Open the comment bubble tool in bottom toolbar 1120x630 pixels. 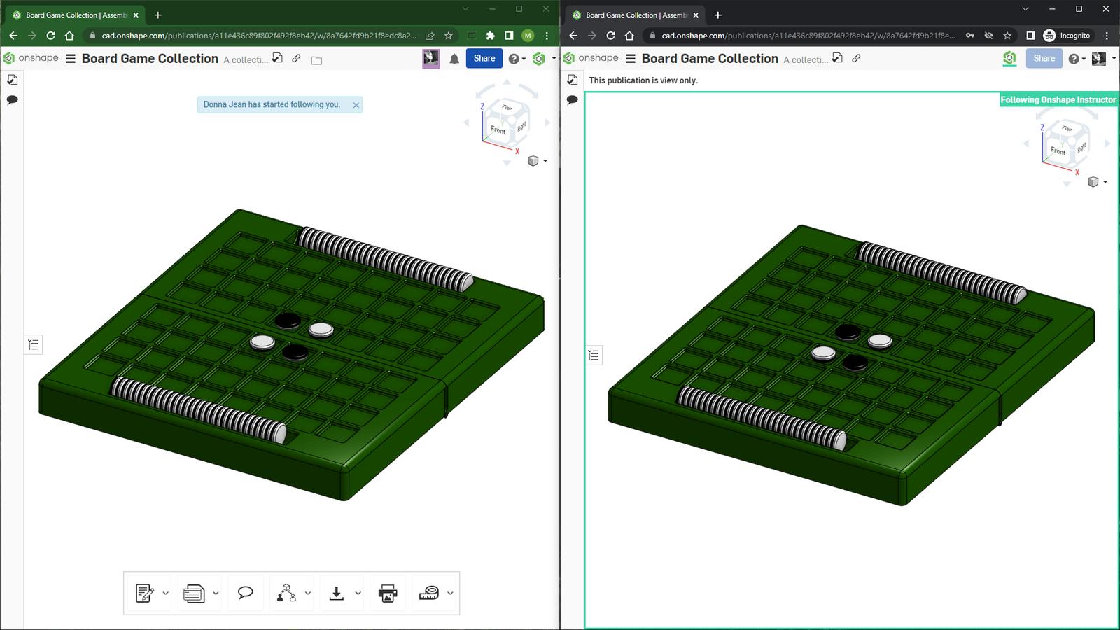click(x=245, y=593)
